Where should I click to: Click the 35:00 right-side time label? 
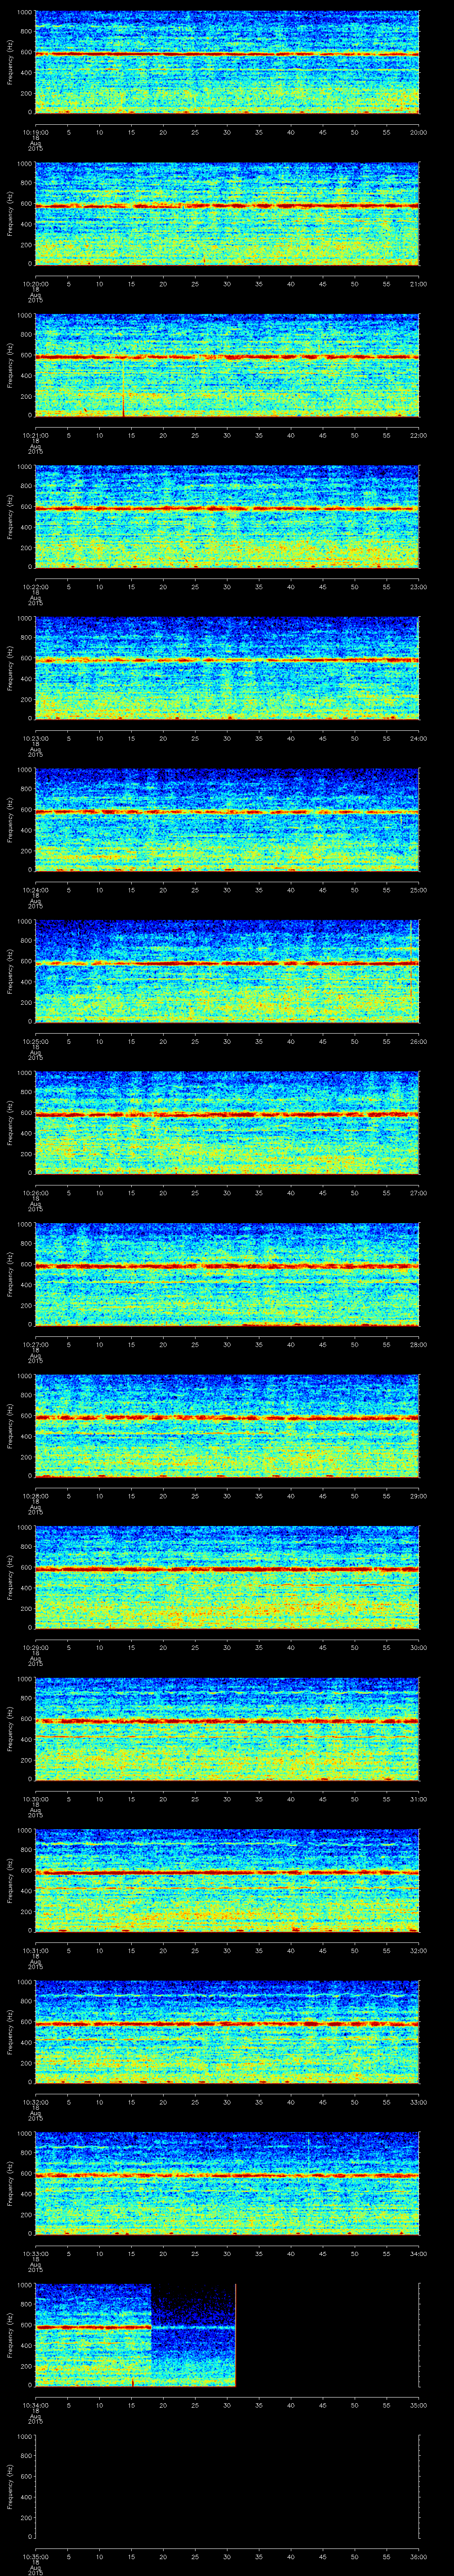[419, 2404]
